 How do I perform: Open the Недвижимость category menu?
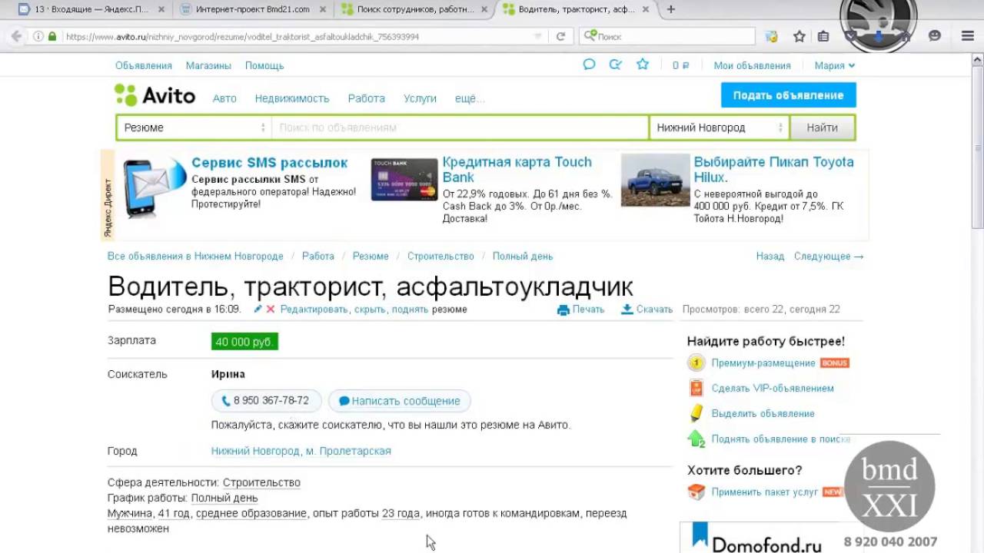point(292,98)
